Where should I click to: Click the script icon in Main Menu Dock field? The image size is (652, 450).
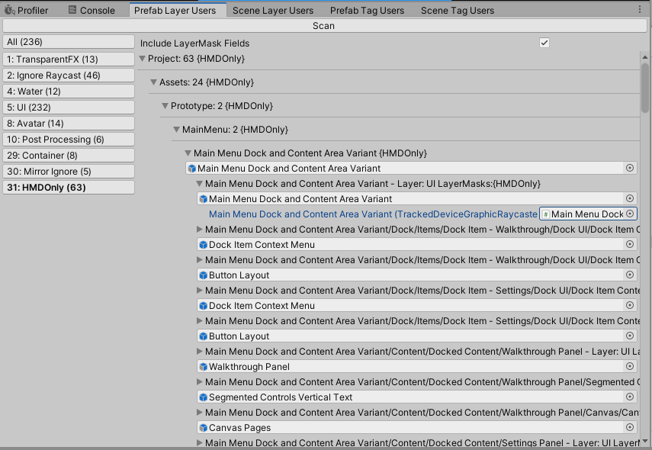click(x=545, y=214)
